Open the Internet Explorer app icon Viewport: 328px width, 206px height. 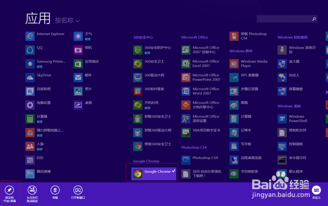tap(30, 36)
